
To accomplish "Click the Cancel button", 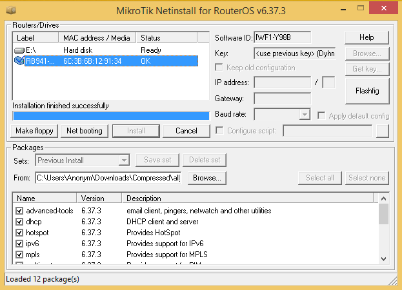I will [x=186, y=131].
